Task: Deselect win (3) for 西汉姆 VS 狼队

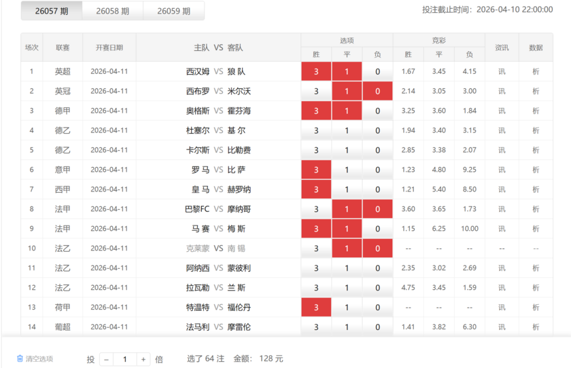Action: 316,71
